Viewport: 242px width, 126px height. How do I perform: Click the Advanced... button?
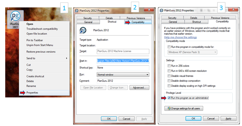[139, 88]
